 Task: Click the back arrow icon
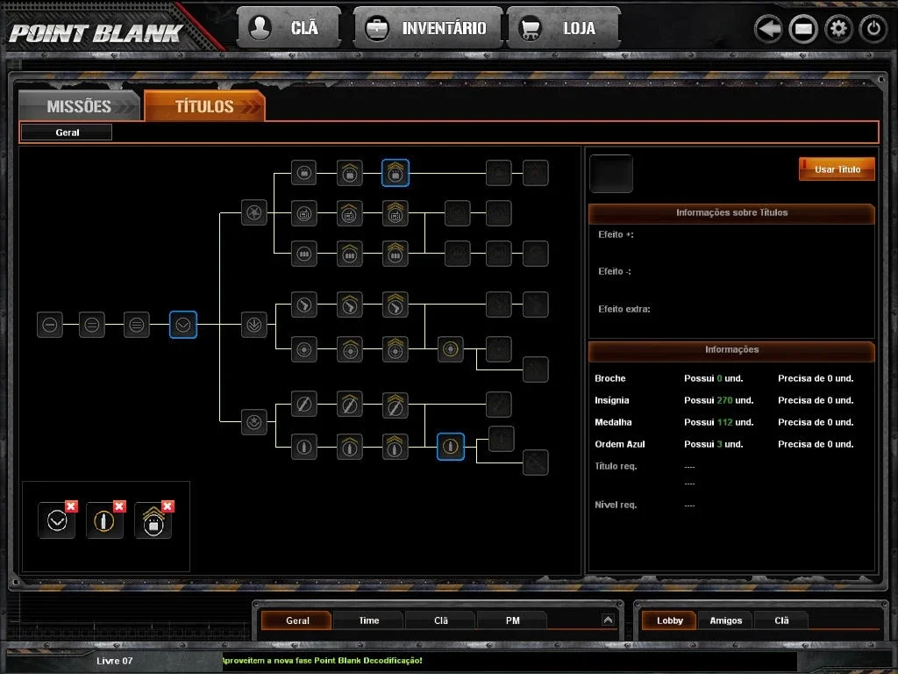[x=768, y=29]
